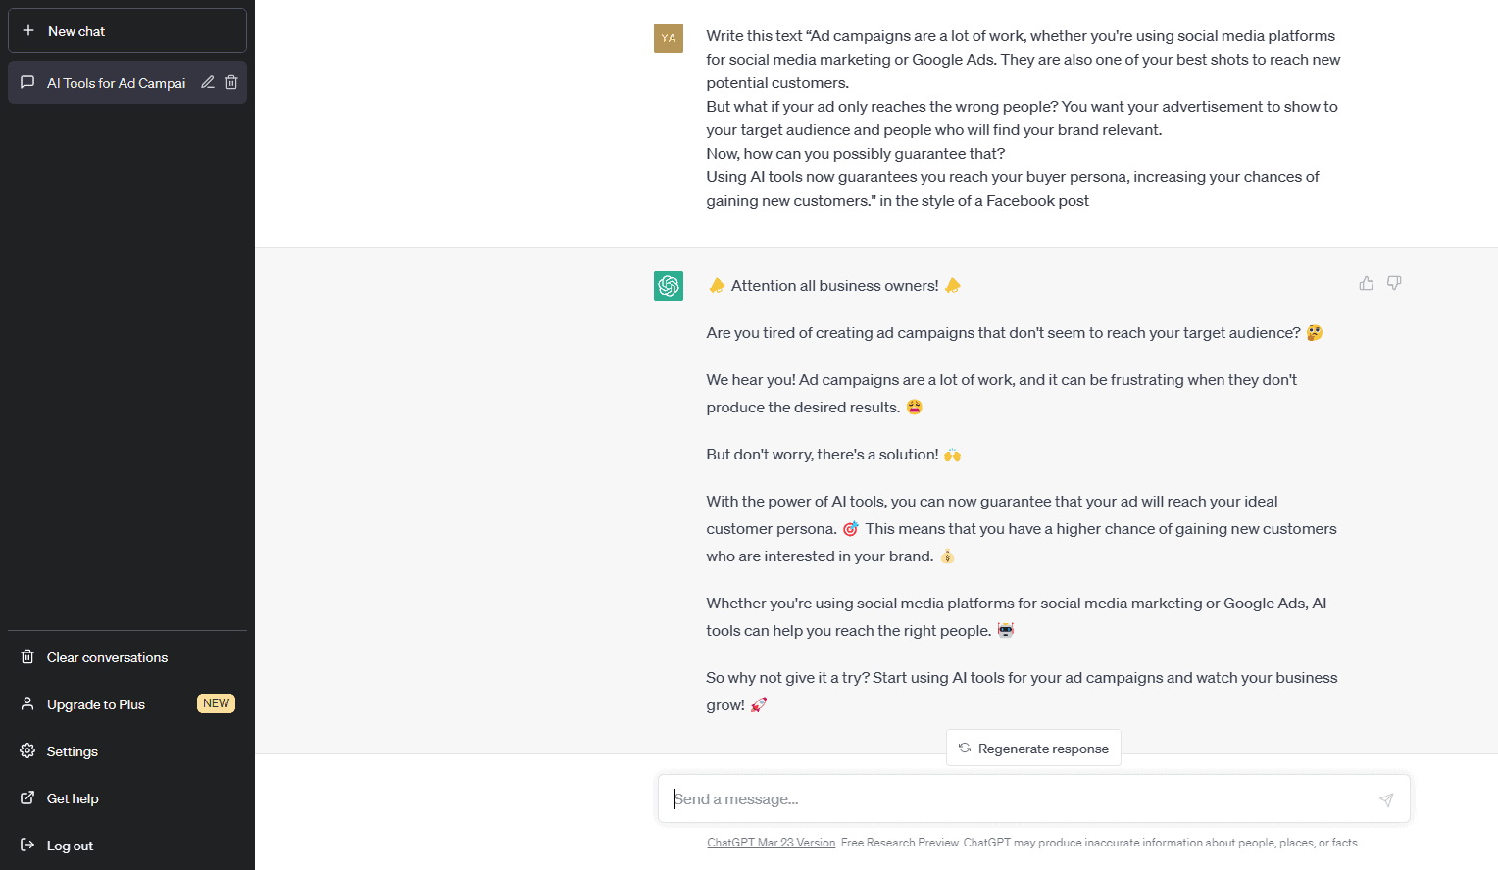
Task: Click the speech bubble icon beside AI Tools chat
Action: tap(27, 82)
